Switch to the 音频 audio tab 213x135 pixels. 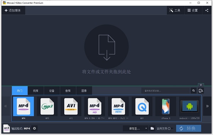(x=68, y=91)
